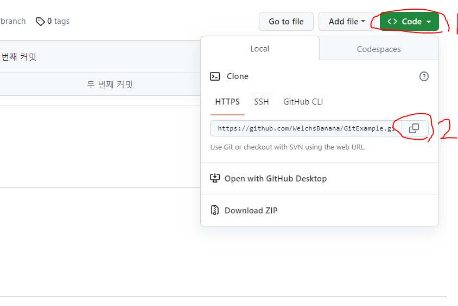Click the 'Clone' heading text
Viewport: 458px width, 306px height.
pyautogui.click(x=238, y=76)
